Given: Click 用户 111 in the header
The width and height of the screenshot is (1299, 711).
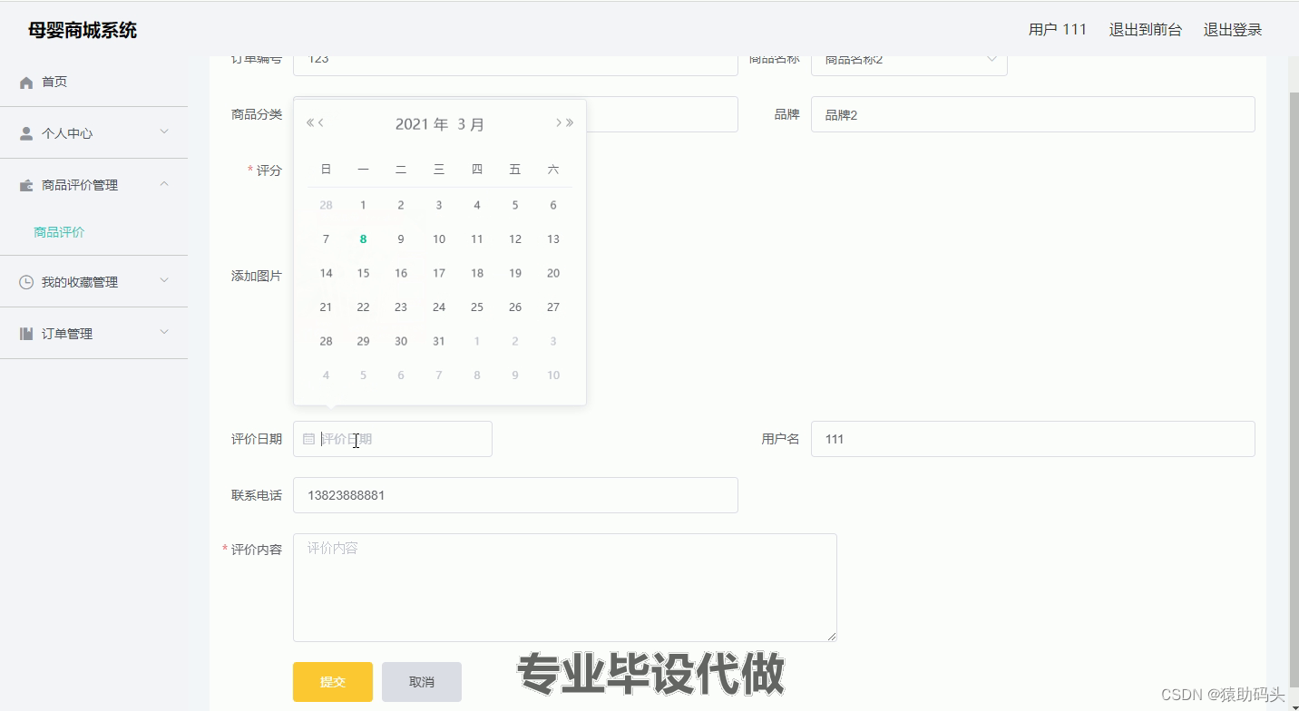Looking at the screenshot, I should coord(1058,30).
